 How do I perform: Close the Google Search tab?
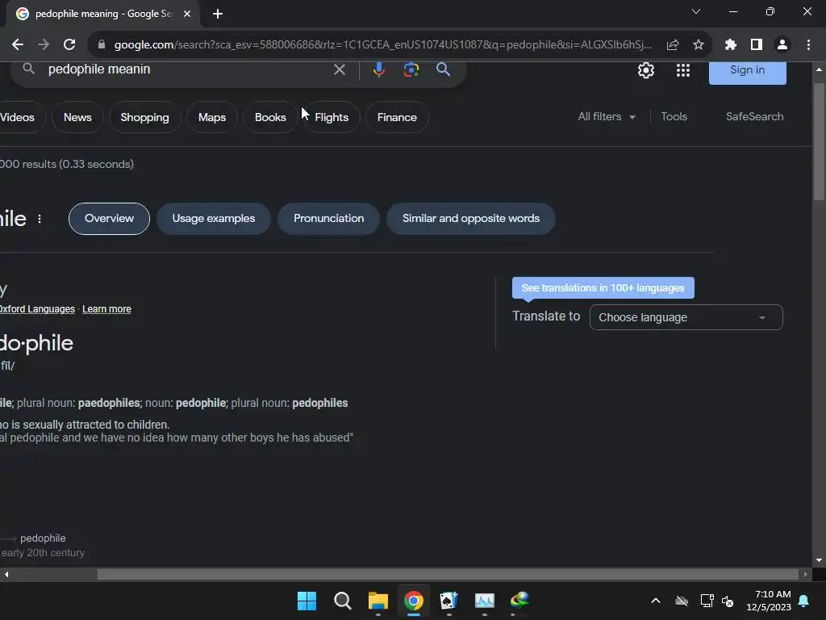coord(187,14)
